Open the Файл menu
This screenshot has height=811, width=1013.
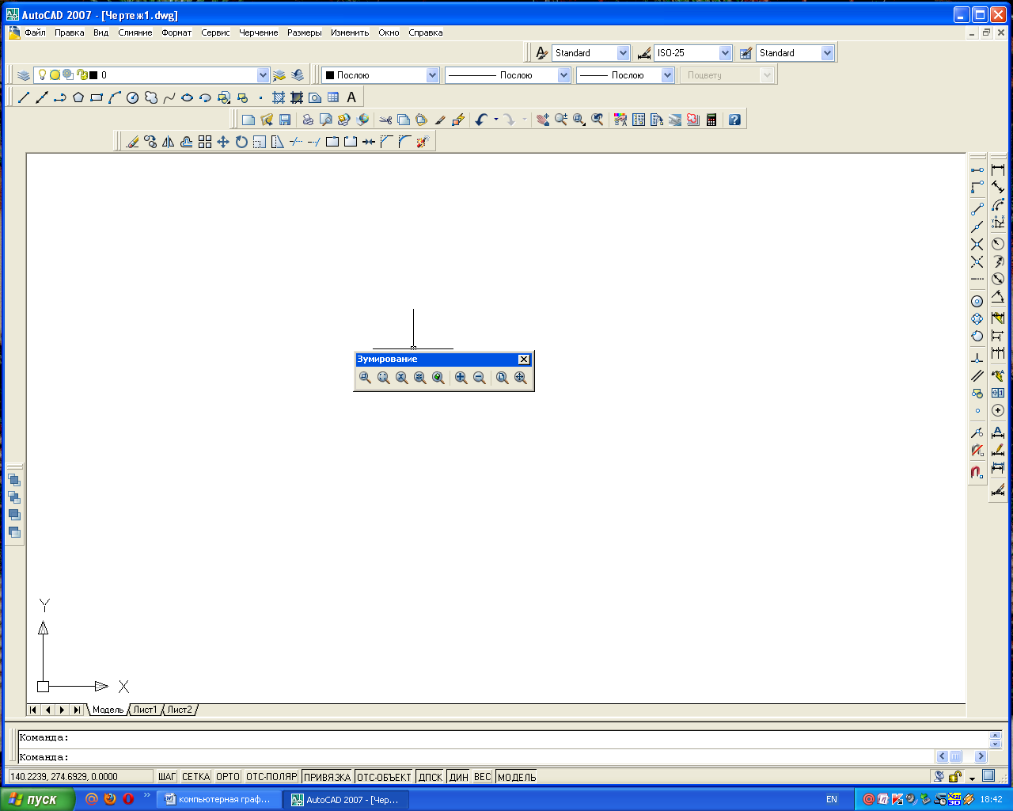coord(35,32)
